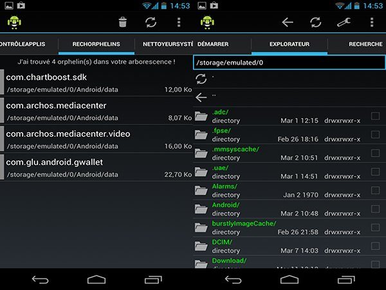386x290 pixels.
Task: Tap the back arrow in right screen toolbar
Action: [288, 23]
